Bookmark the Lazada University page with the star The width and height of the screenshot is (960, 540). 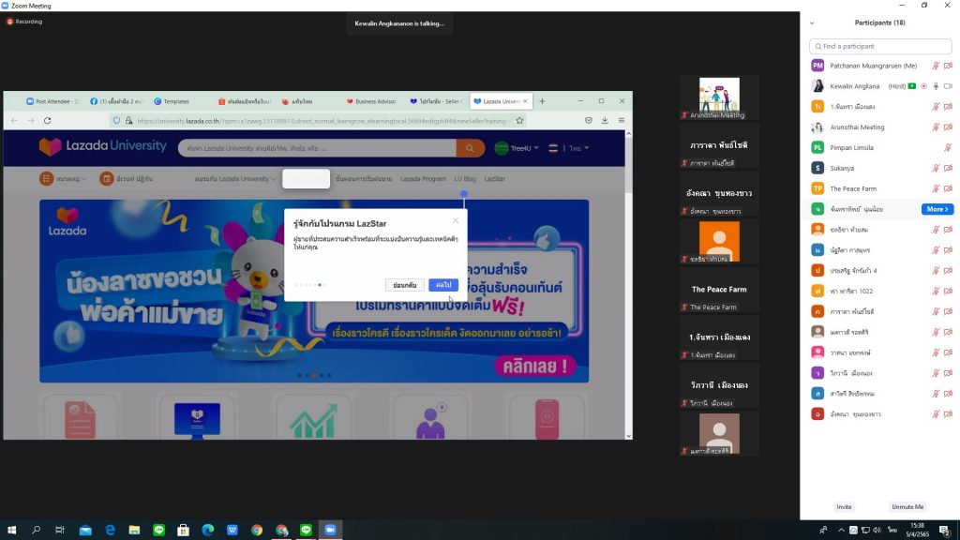519,121
